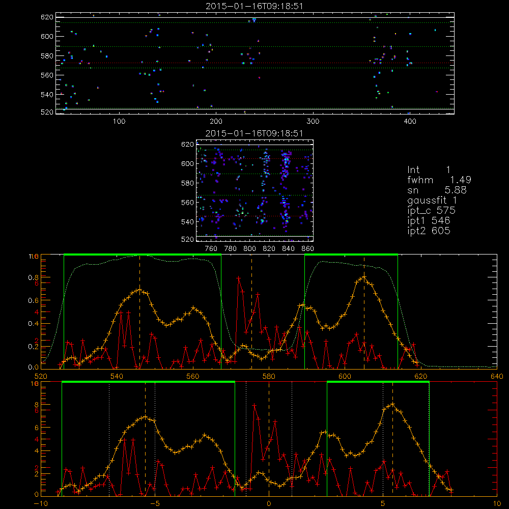The height and width of the screenshot is (509, 509).
Task: Click the orange '0.4' y-axis label
Action: 33,324
